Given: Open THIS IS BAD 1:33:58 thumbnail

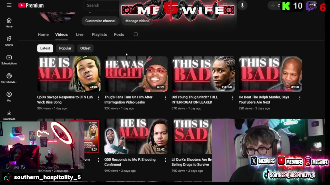Looking at the screenshot, I should [203, 74].
